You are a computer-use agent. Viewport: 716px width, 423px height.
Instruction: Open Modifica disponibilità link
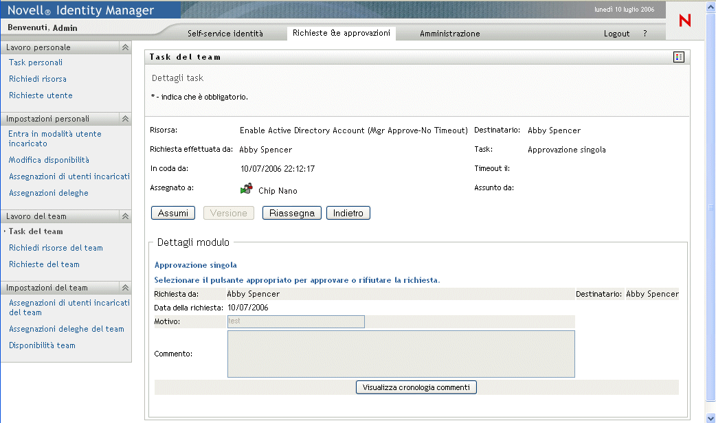tap(49, 160)
